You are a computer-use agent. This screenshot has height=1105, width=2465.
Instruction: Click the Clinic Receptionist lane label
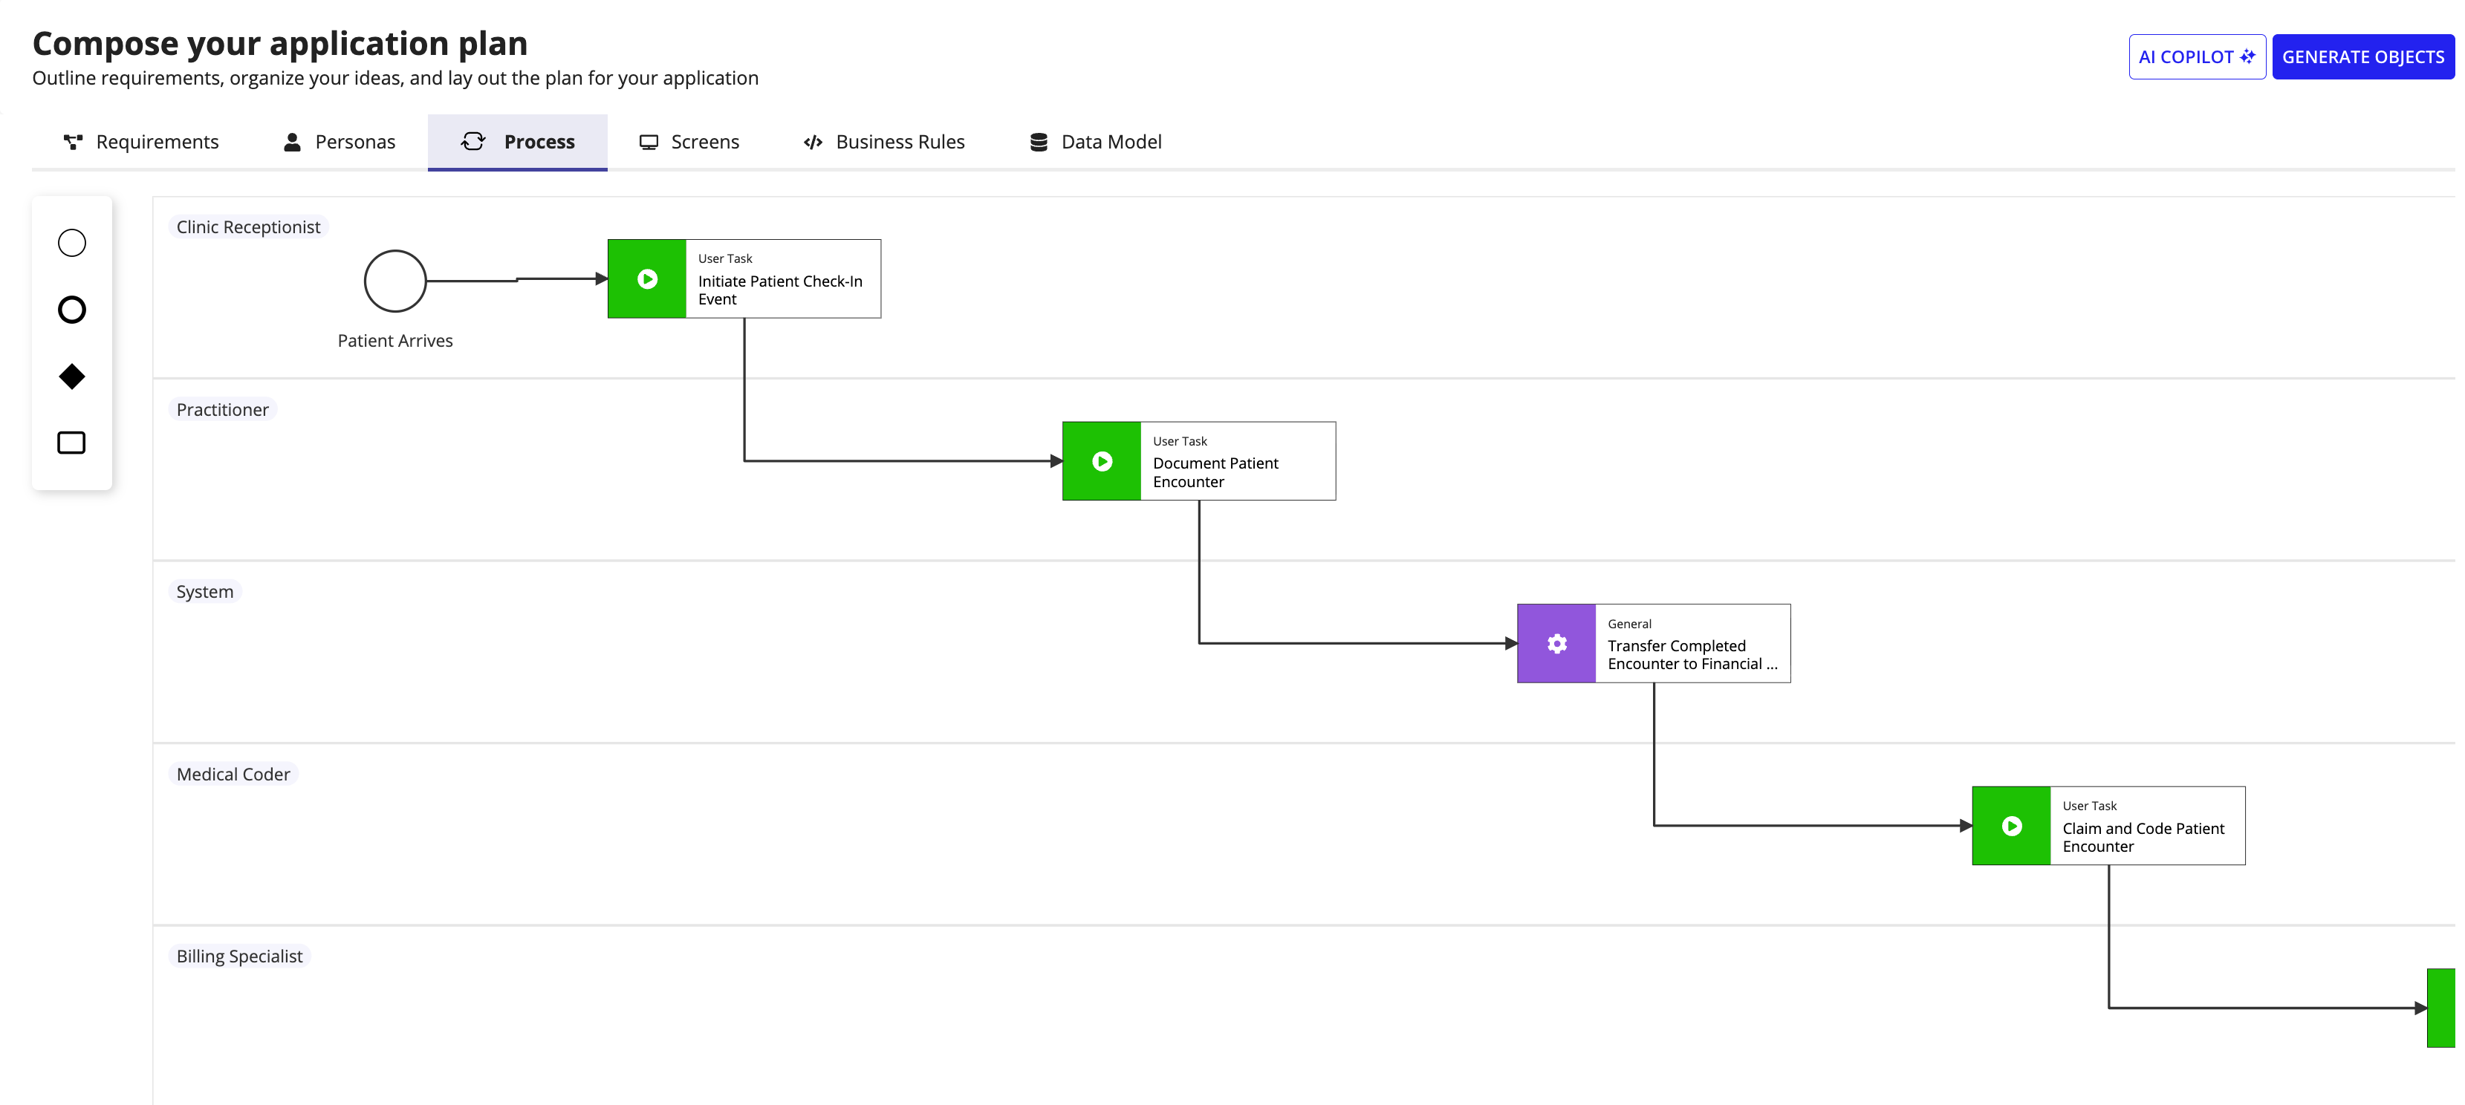[248, 226]
